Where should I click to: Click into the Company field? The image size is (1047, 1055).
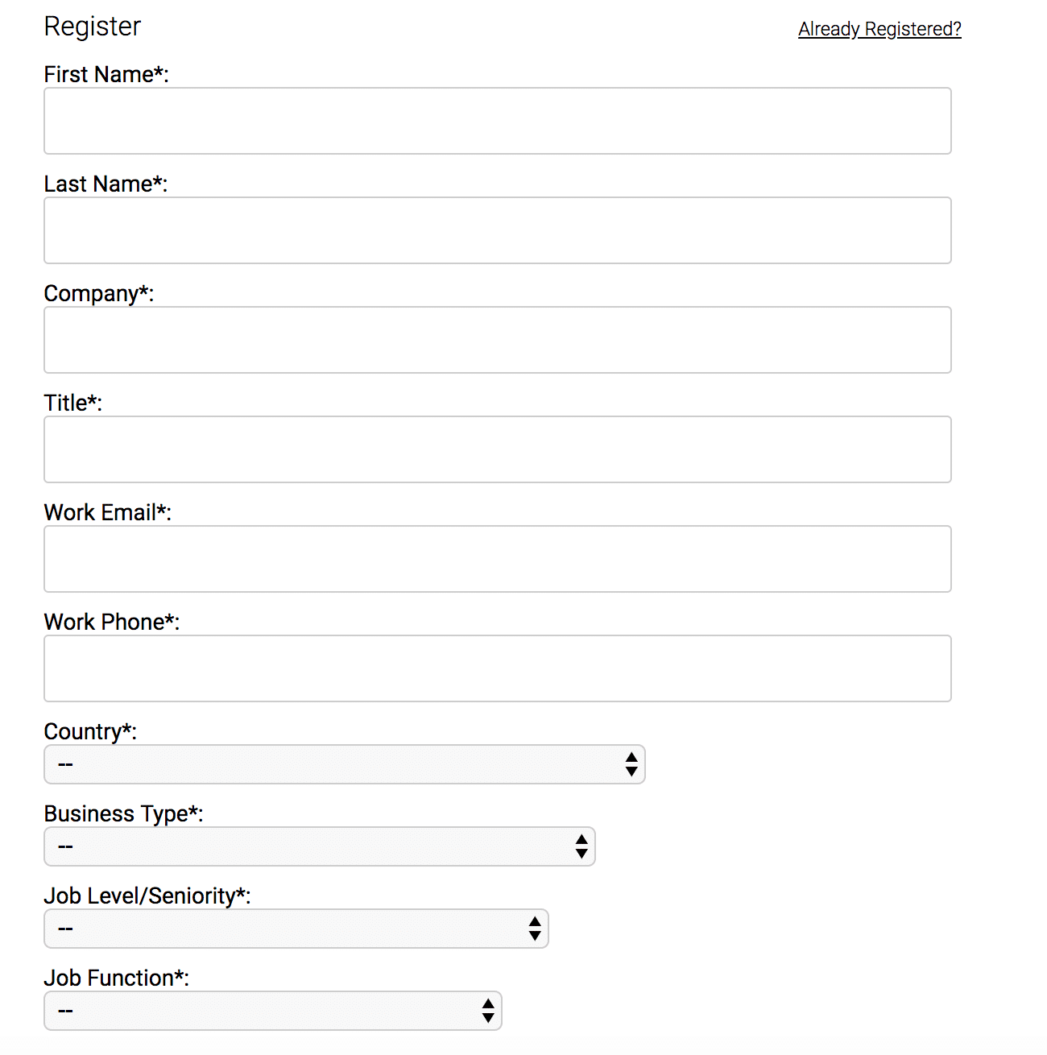coord(498,340)
